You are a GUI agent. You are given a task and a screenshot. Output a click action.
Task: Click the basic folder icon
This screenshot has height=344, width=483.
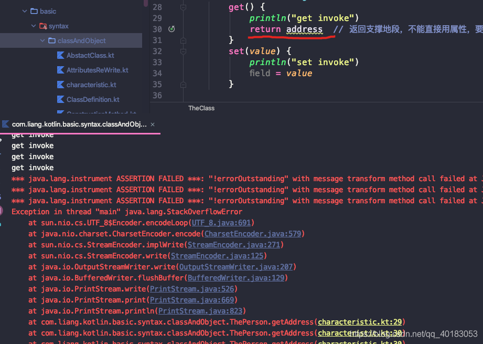coord(34,12)
